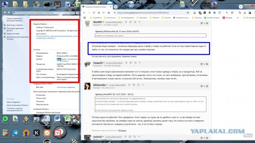Screen dimensions: 255x143
Task: Click the Токарь49 avatar thumbnail
Action: pyautogui.click(x=88, y=64)
